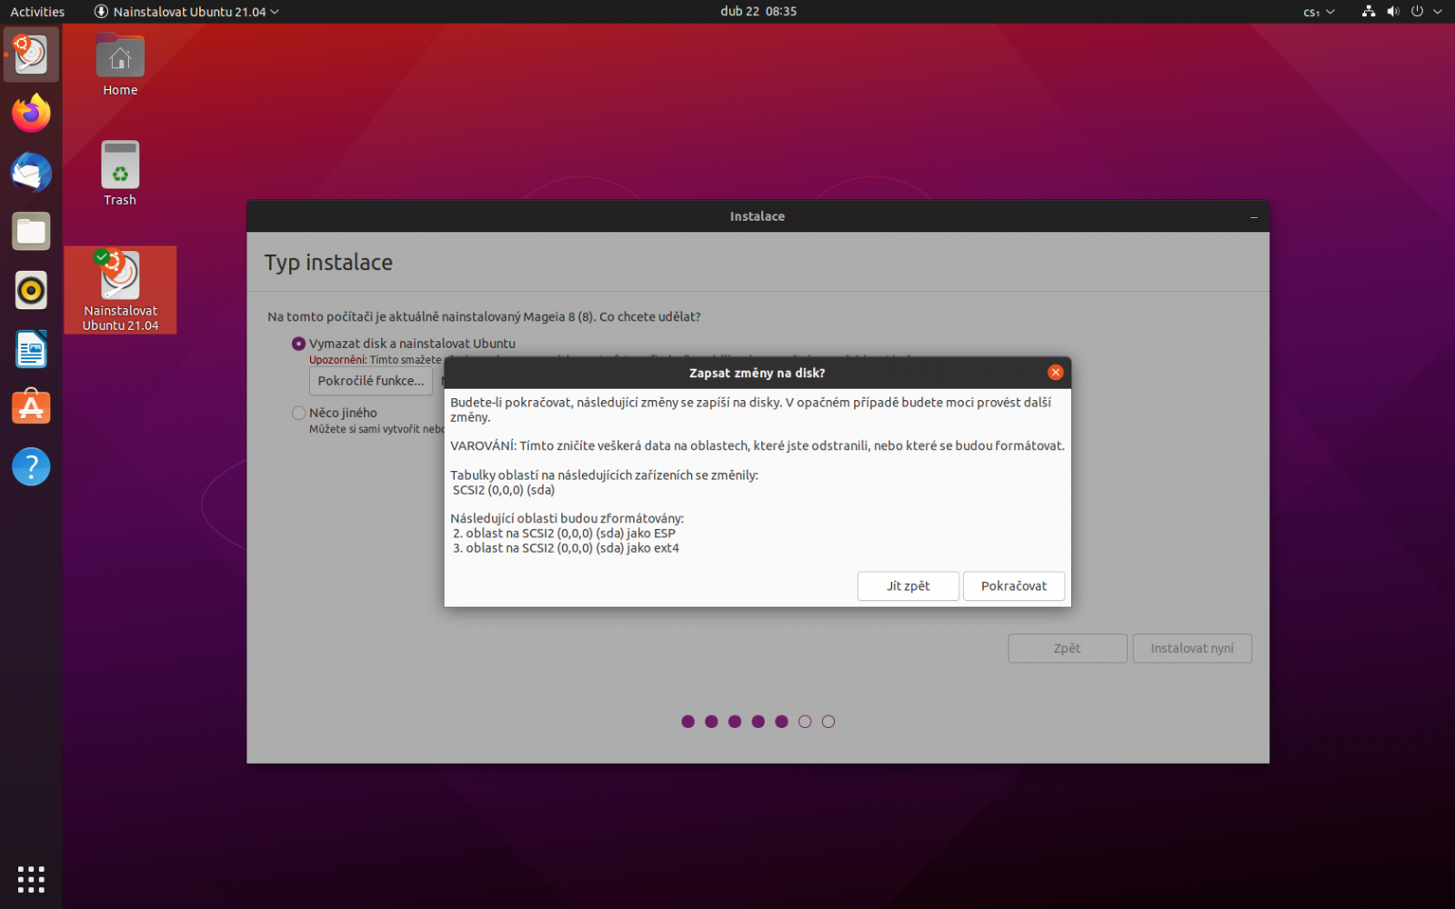
Task: Open the Help application in the dock
Action: (x=30, y=466)
